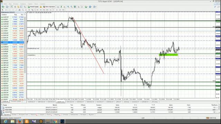Viewport: 221px width, 124px height.
Task: Expand the Arrows tool dropdown arrow
Action: pos(34,10)
